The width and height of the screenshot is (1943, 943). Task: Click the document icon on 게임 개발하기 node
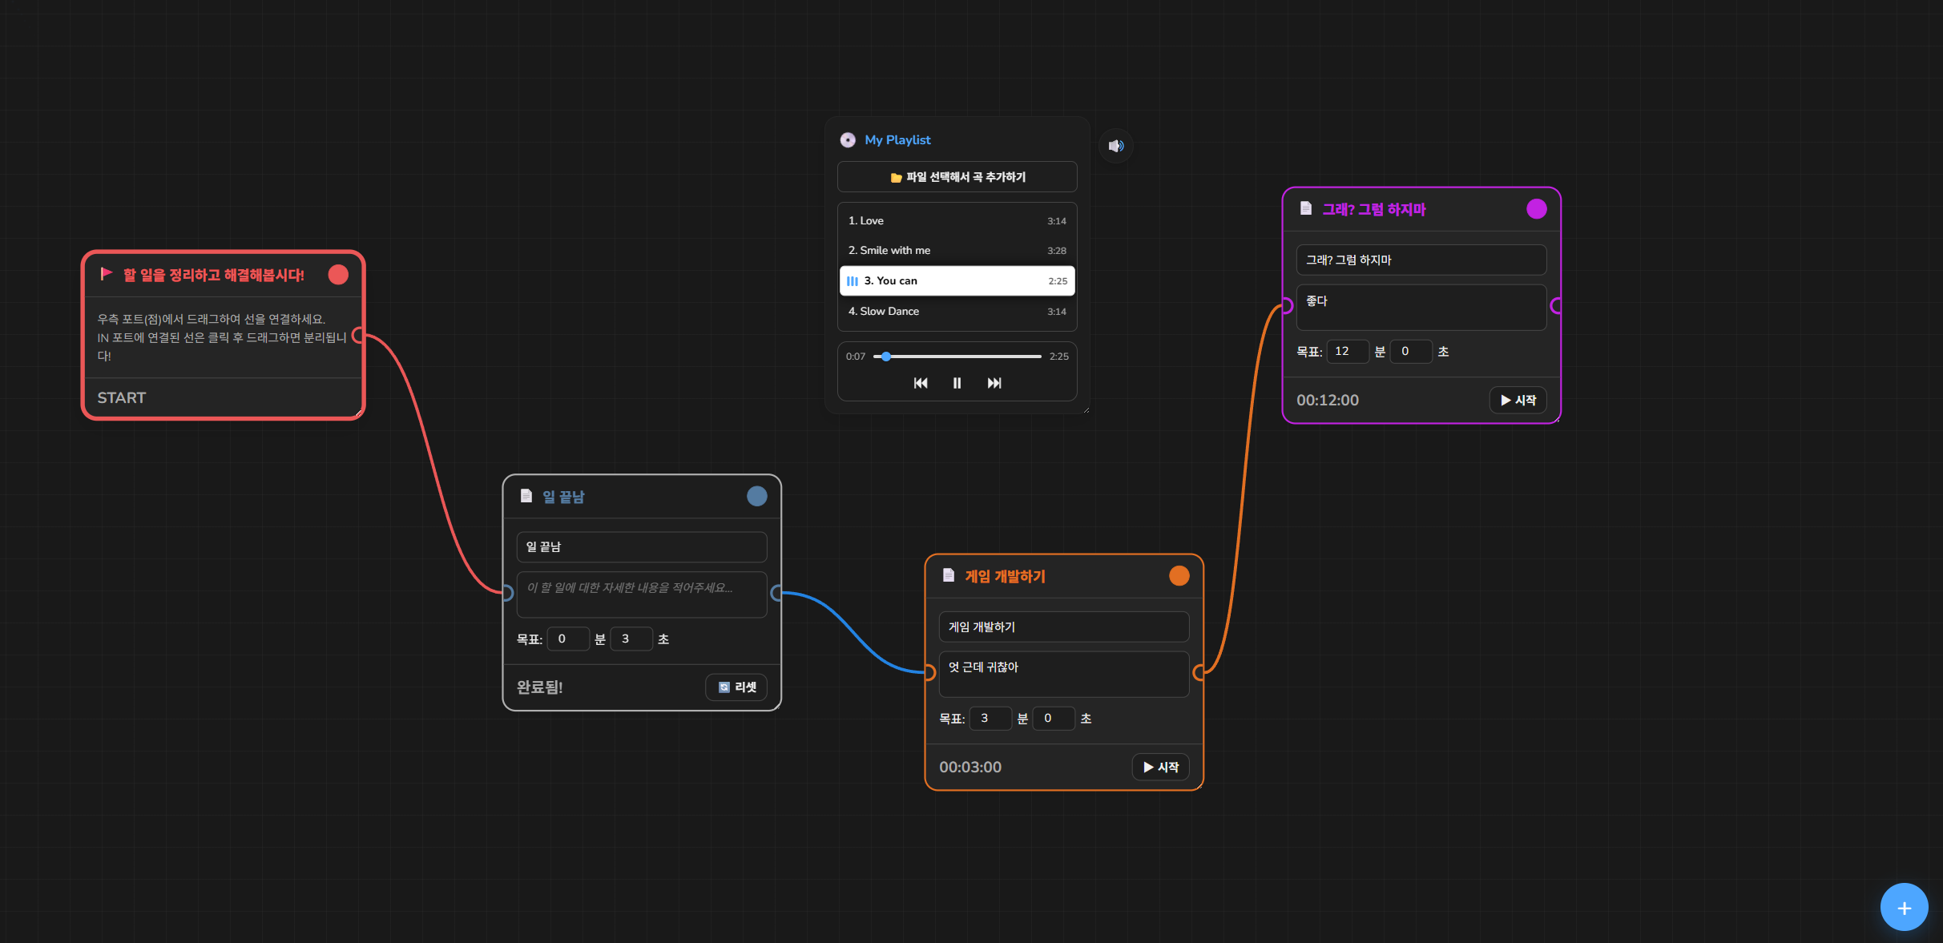(x=948, y=575)
